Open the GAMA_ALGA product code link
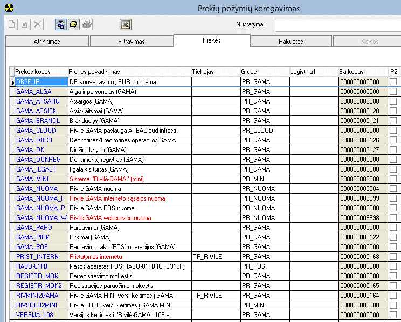This screenshot has width=401, height=322. coord(34,92)
